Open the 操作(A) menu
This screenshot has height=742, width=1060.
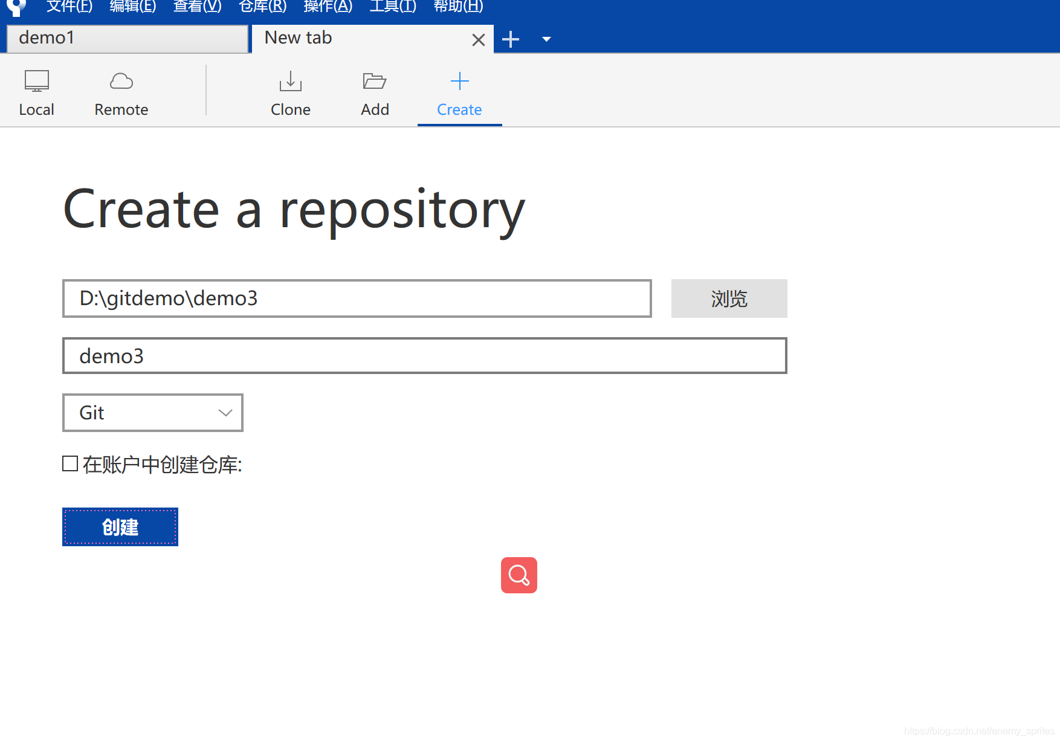click(x=328, y=7)
